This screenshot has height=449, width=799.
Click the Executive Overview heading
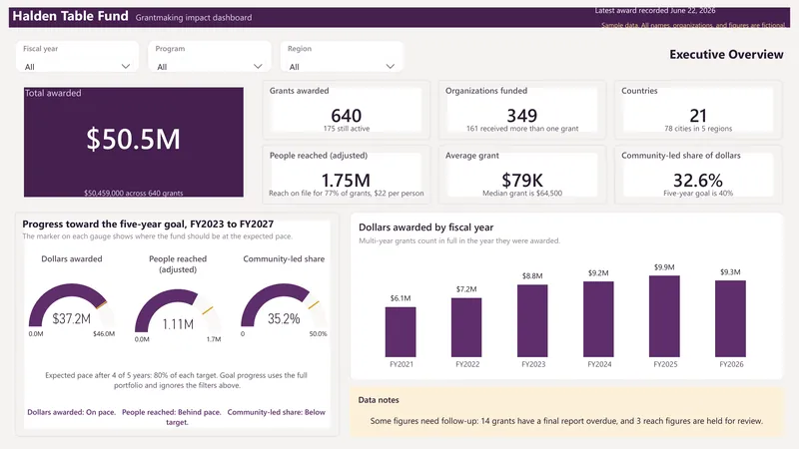tap(726, 55)
